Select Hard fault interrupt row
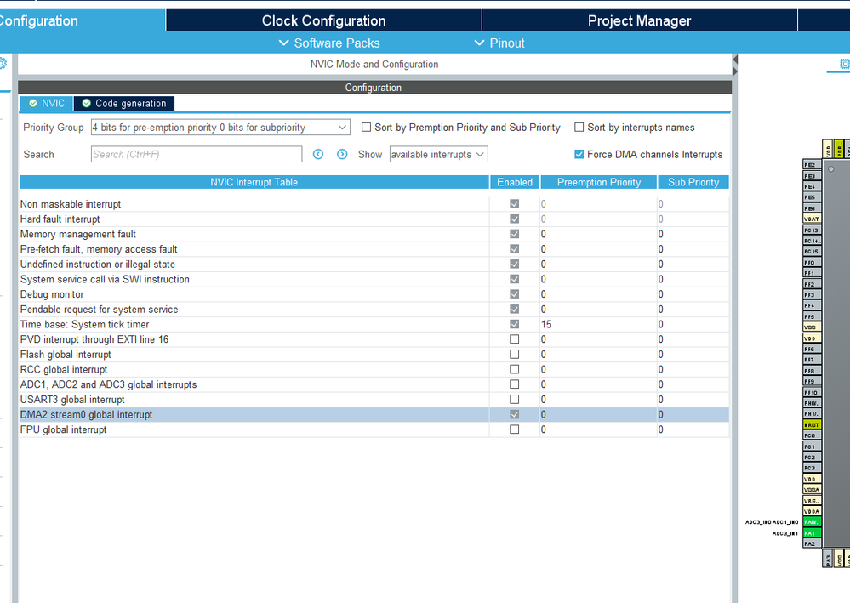 374,219
